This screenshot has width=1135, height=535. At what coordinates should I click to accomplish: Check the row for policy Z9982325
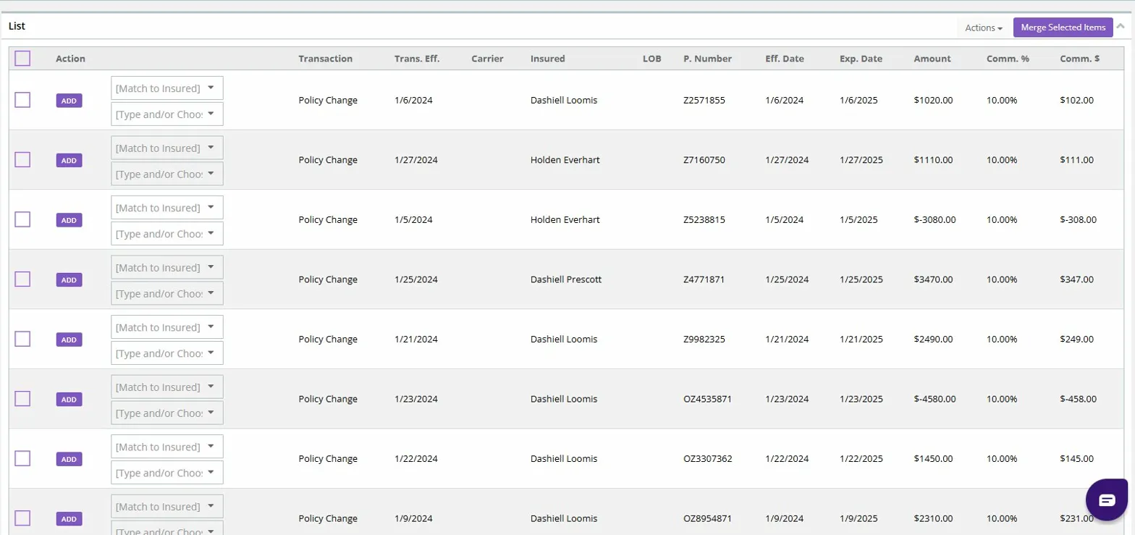click(22, 339)
